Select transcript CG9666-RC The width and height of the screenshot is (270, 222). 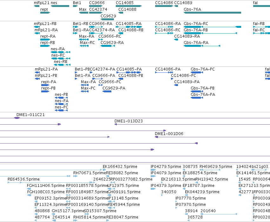[110, 36]
